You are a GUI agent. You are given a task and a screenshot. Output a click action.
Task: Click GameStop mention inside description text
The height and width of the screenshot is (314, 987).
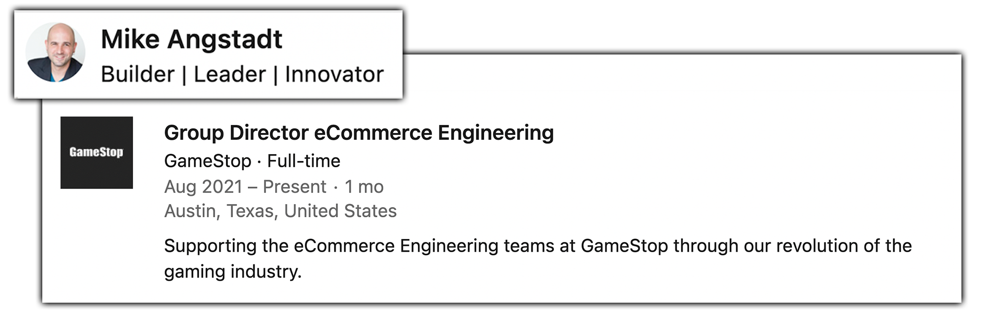coord(624,246)
